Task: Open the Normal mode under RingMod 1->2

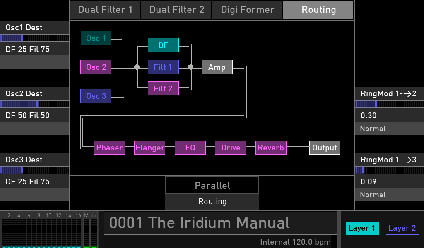Action: (389, 129)
